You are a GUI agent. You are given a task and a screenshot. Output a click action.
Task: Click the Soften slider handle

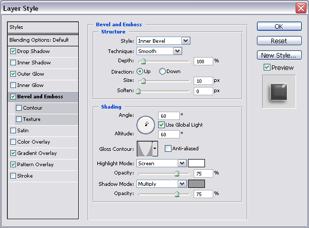(139, 91)
